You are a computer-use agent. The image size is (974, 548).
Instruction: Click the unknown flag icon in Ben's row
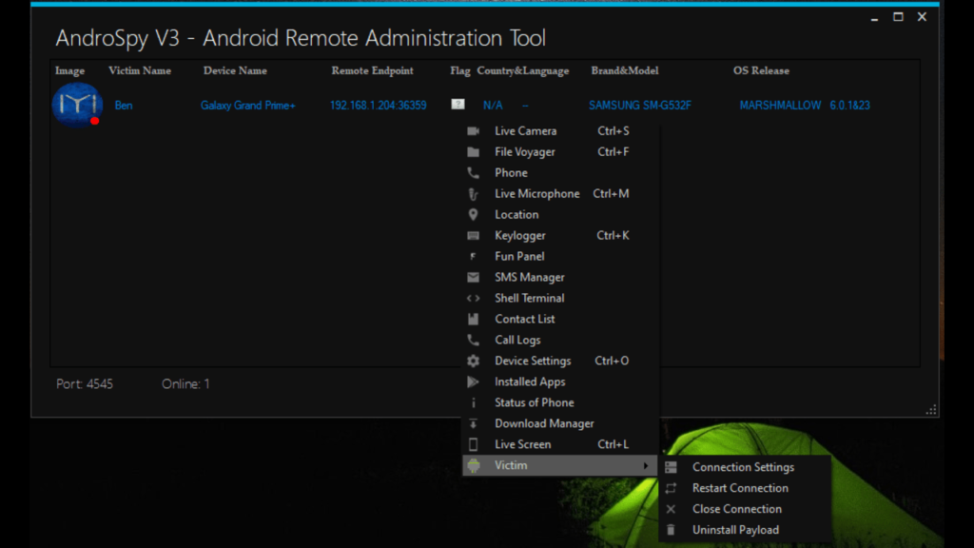click(x=458, y=105)
